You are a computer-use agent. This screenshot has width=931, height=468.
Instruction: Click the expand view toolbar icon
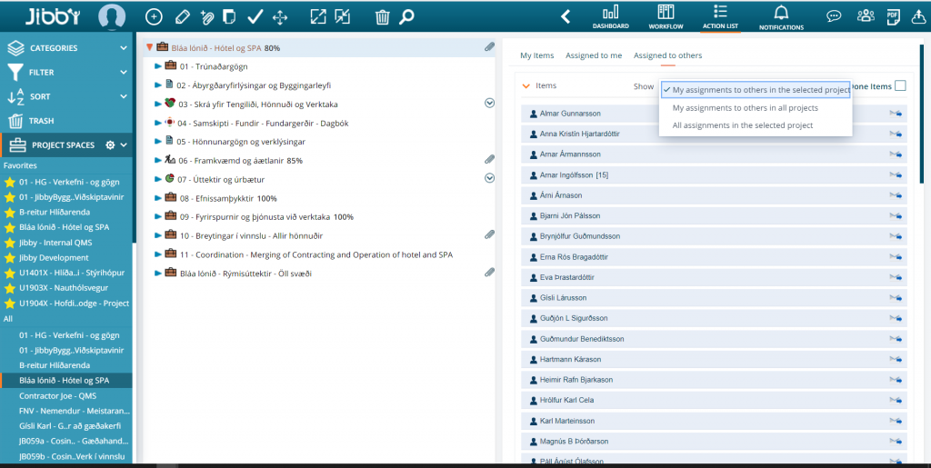[318, 17]
